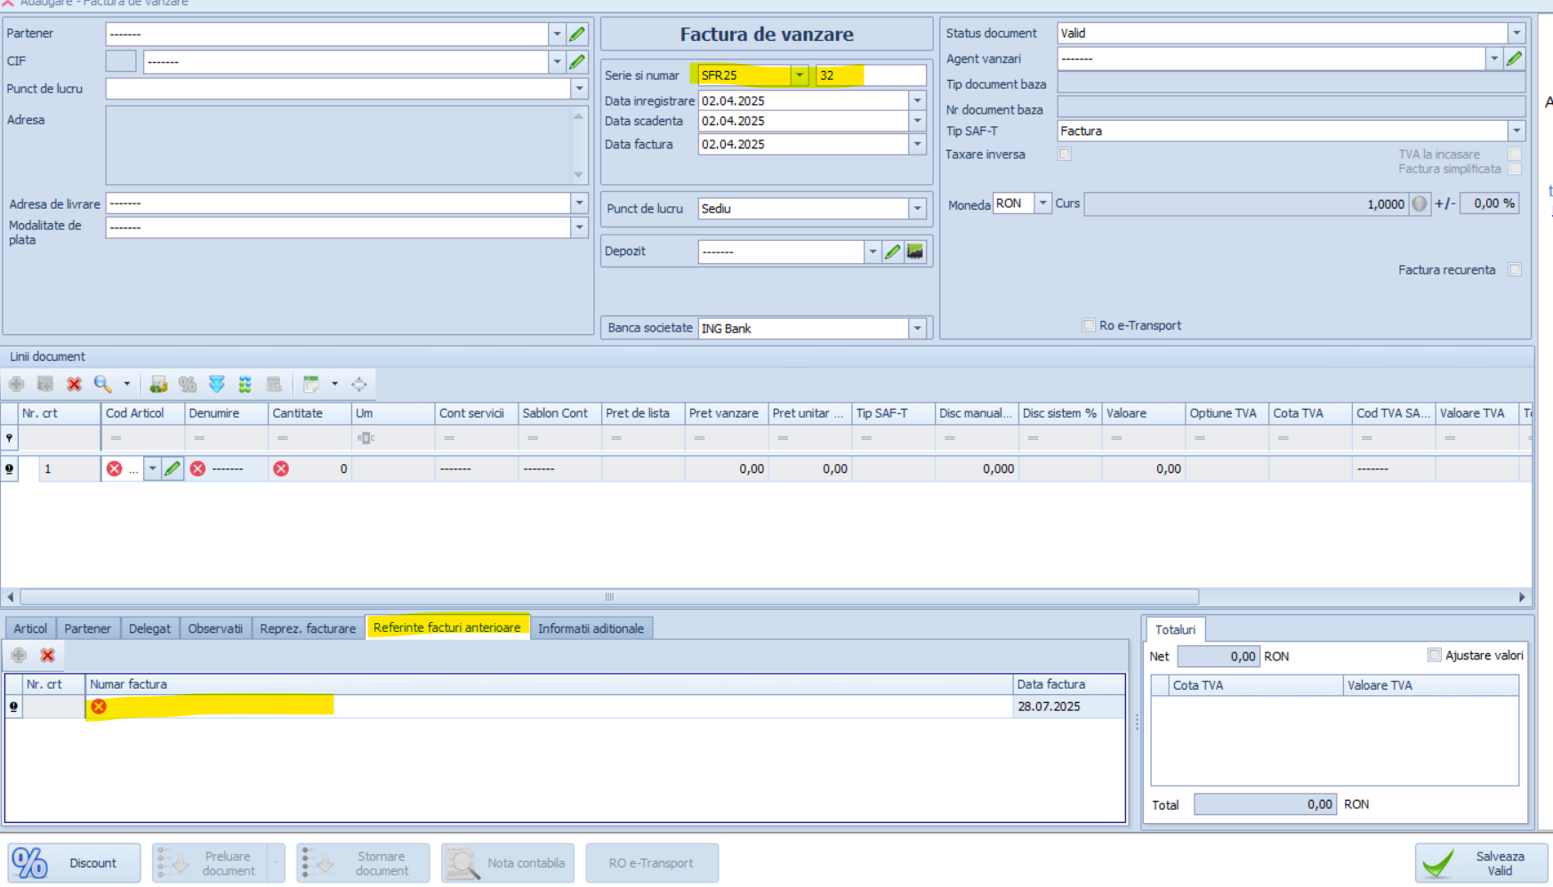Click the green pencil icon in Cod Articol cell
Viewport: 1553px width, 887px height.
[x=173, y=468]
